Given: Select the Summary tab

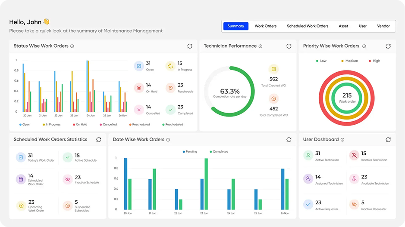Looking at the screenshot, I should point(236,26).
